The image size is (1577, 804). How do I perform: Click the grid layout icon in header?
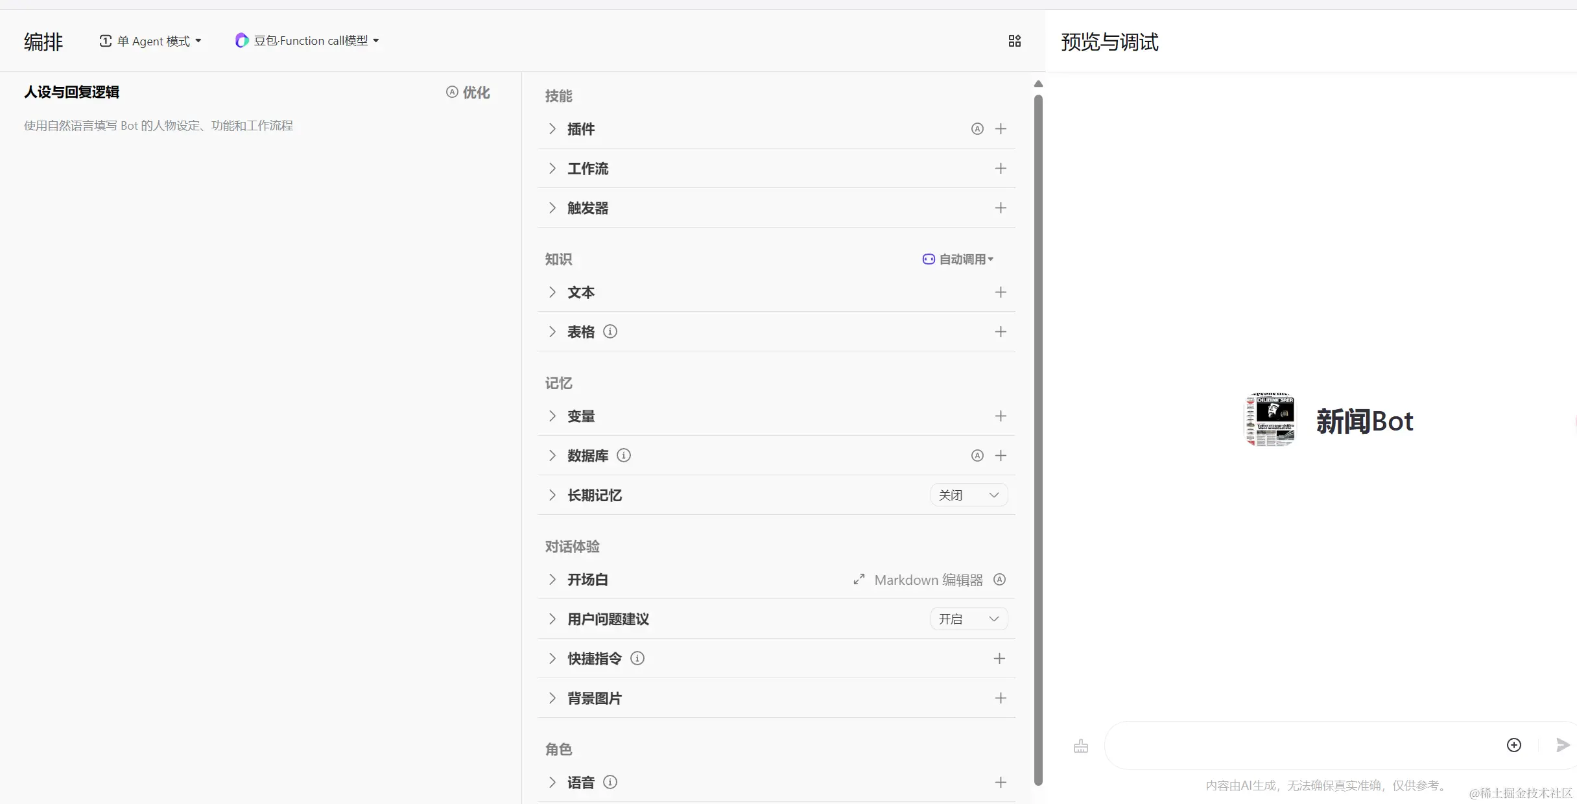[x=1015, y=41]
